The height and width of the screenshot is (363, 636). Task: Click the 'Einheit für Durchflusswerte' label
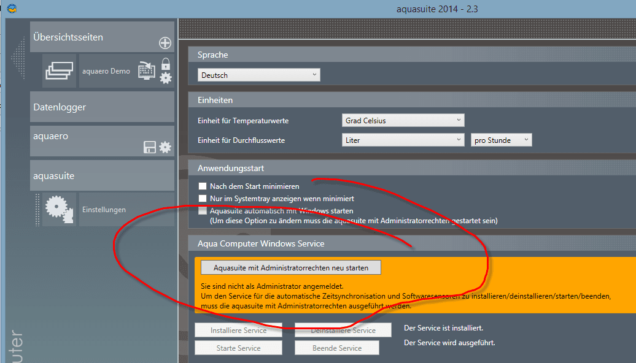[241, 140]
